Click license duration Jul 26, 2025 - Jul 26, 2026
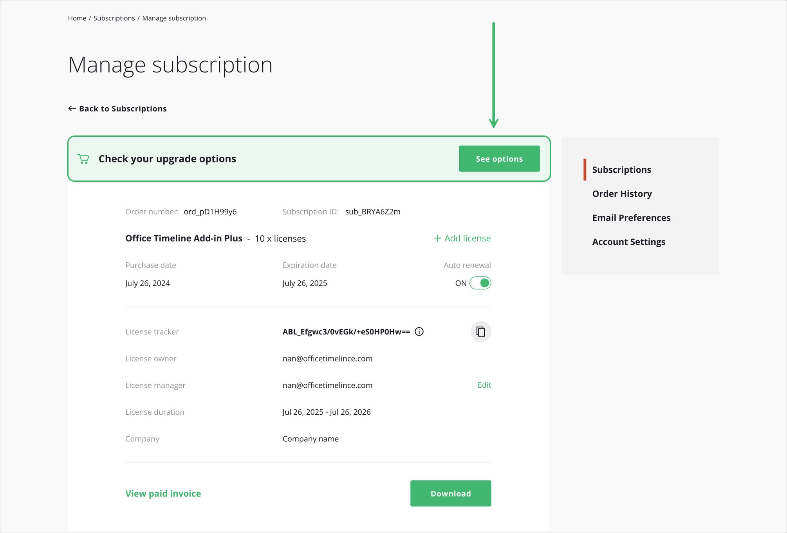The width and height of the screenshot is (787, 533). pyautogui.click(x=327, y=412)
